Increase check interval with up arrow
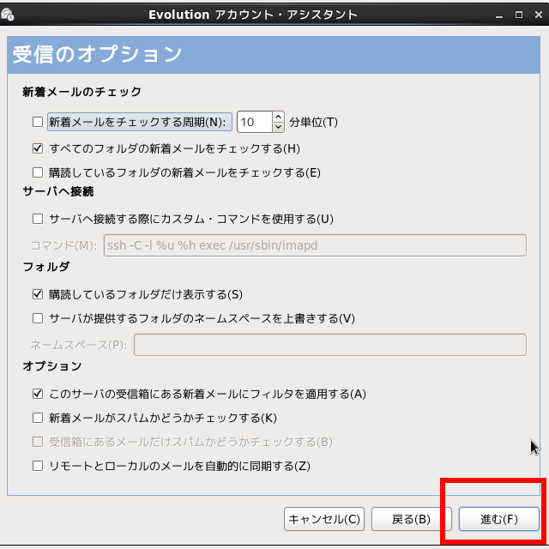Viewport: 549px width, 549px height. (278, 118)
